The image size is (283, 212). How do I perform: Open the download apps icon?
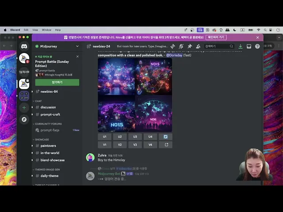[241, 46]
